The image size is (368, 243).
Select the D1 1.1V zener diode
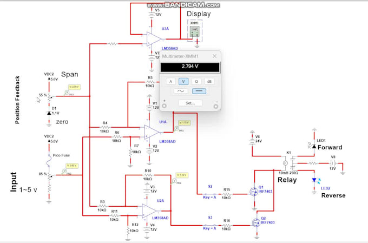49,113
